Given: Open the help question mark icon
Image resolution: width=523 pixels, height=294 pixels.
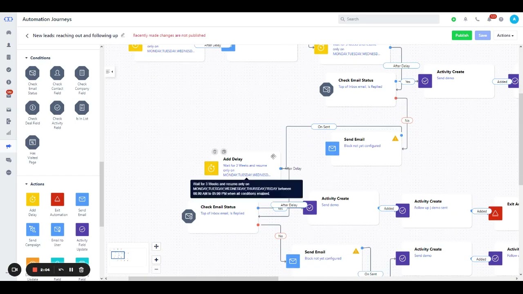Looking at the screenshot, I should 501,19.
